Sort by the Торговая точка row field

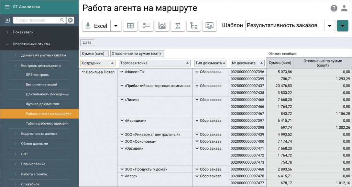click(155, 63)
